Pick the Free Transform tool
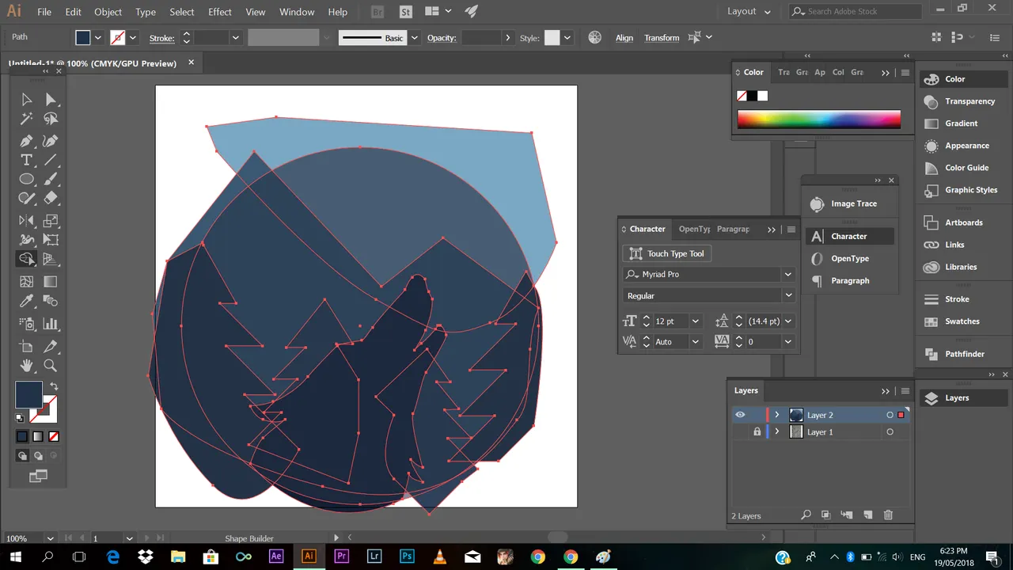This screenshot has height=570, width=1013. (x=51, y=240)
